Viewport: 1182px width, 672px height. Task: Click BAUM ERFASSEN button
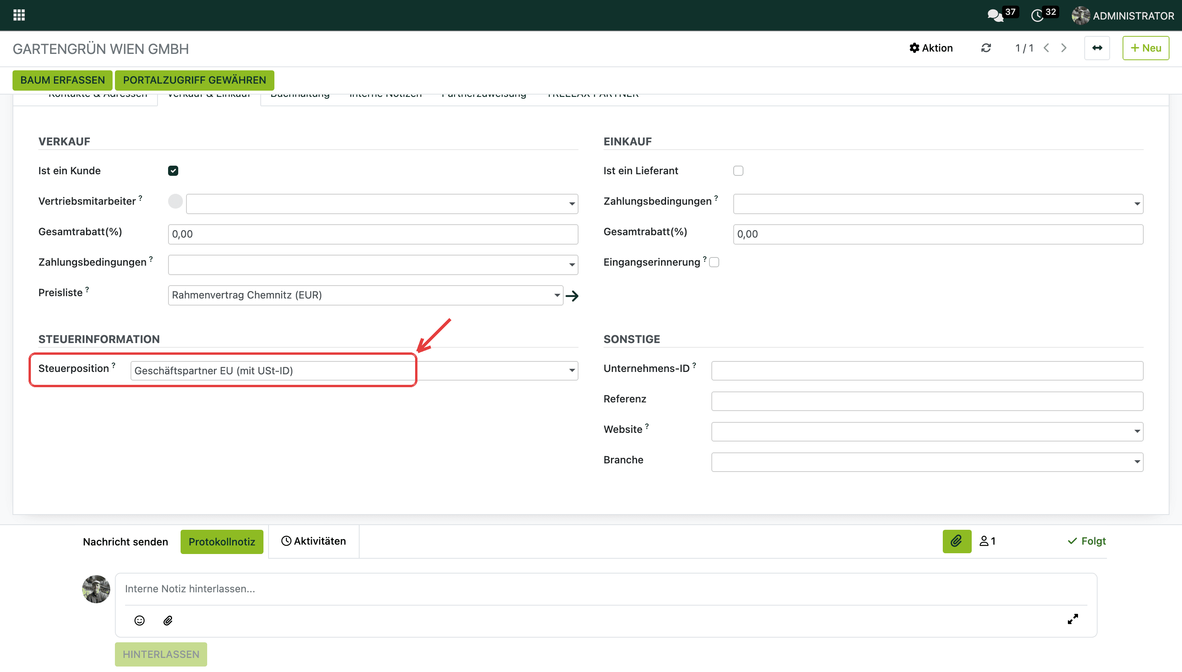(62, 80)
